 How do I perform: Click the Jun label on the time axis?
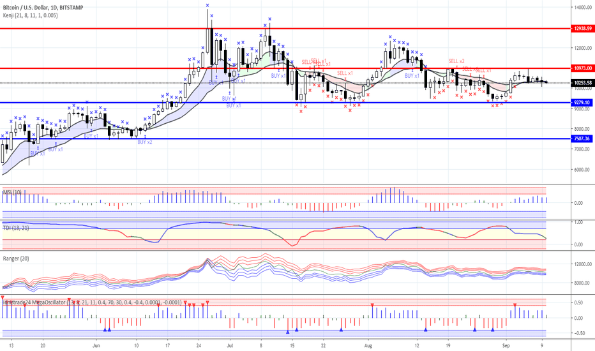[x=96, y=346]
